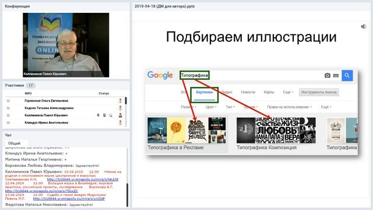
Task: Open the Ещё dropdown next to Карты
Action: click(x=288, y=92)
